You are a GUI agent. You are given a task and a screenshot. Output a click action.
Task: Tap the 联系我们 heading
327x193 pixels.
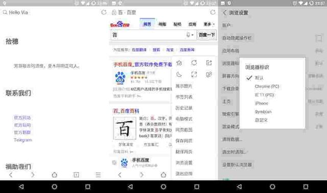tap(18, 93)
